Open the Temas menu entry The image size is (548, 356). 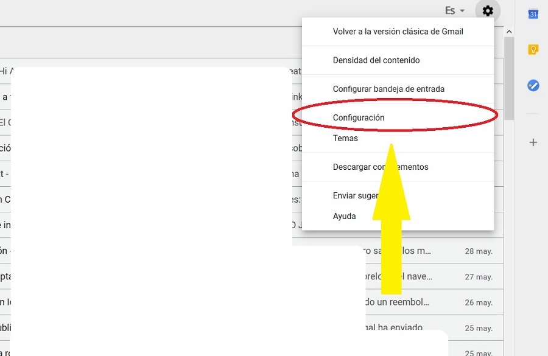click(345, 138)
